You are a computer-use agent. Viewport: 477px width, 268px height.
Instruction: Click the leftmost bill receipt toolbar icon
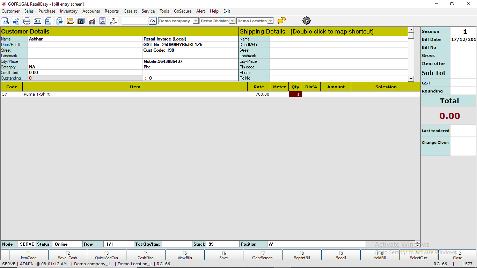click(x=5, y=21)
